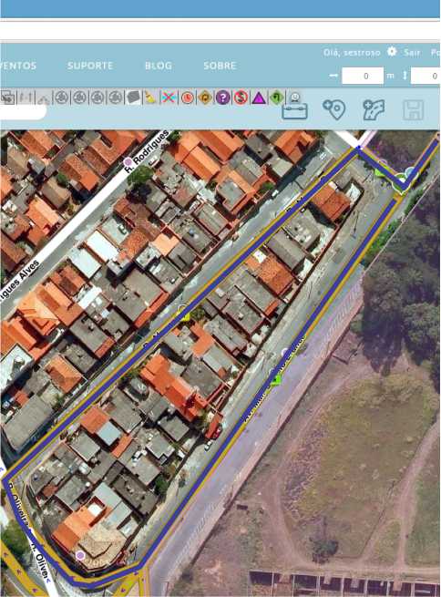Focus the horizontal offset meters field
441x597 pixels.
coord(363,76)
